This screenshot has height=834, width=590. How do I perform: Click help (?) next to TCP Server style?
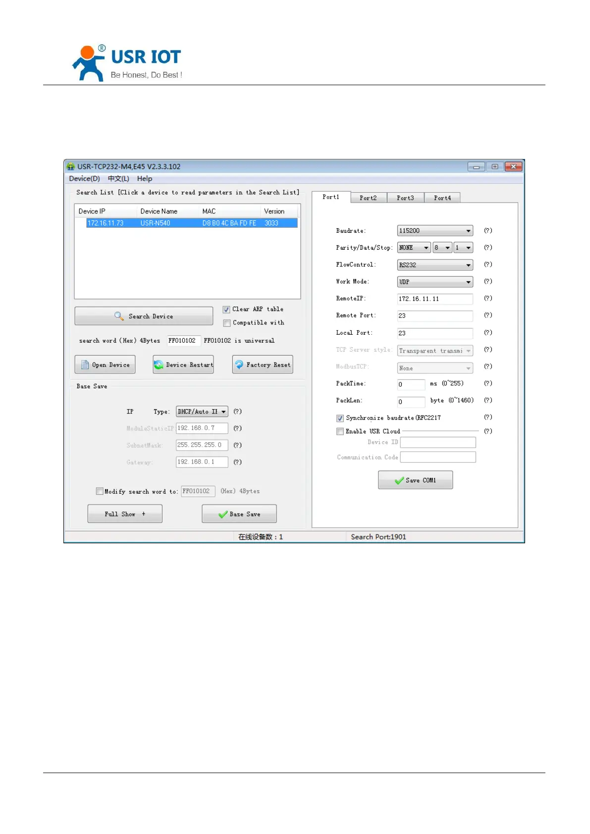pyautogui.click(x=488, y=349)
